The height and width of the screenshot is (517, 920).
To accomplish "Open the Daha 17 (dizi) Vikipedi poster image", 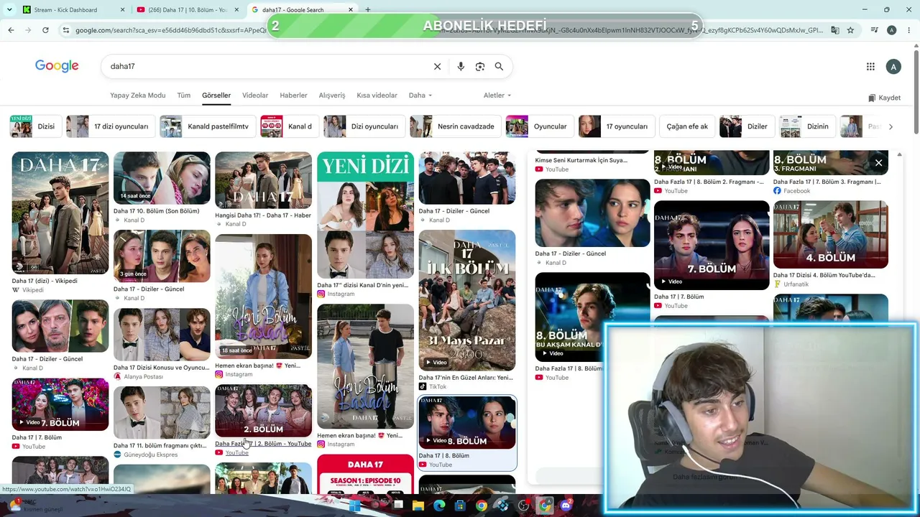I will [60, 213].
